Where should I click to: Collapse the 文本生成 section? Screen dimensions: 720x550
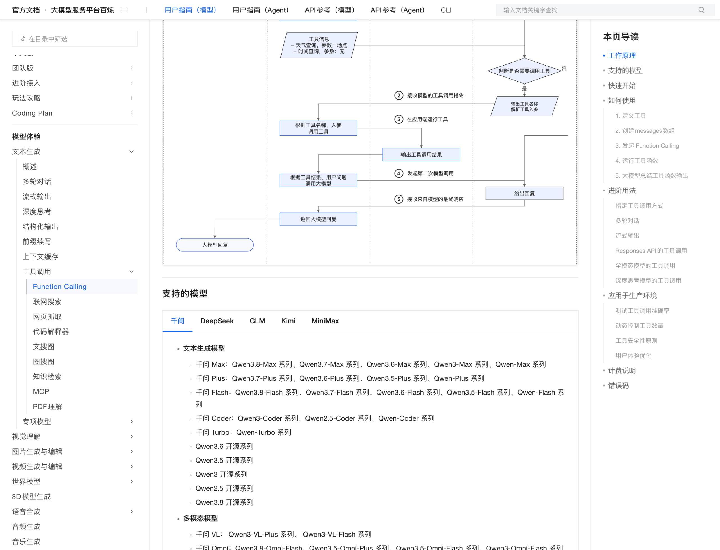(132, 152)
